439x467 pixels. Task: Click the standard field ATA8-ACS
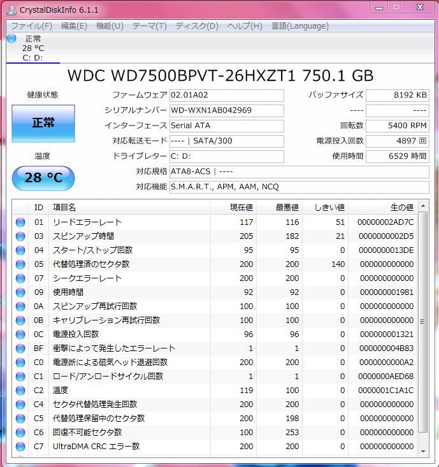click(x=299, y=172)
